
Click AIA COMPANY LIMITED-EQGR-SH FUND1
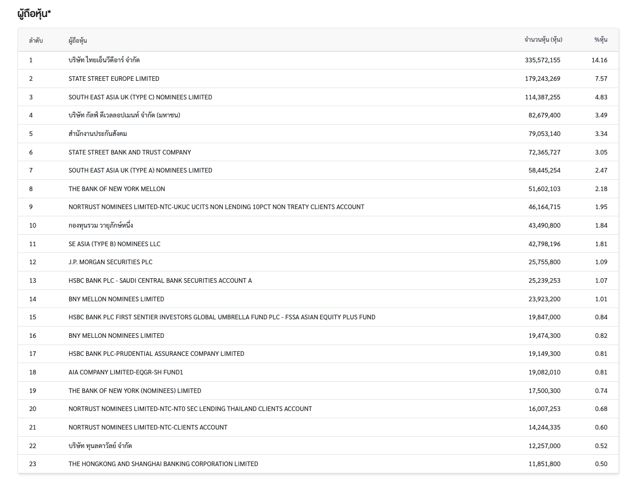[x=125, y=372]
